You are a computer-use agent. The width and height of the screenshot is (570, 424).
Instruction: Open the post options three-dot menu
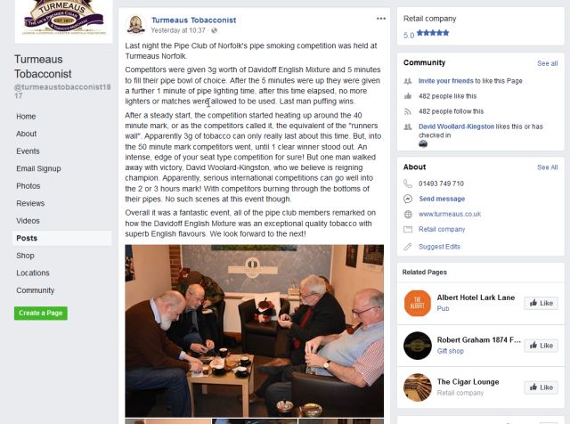380,19
